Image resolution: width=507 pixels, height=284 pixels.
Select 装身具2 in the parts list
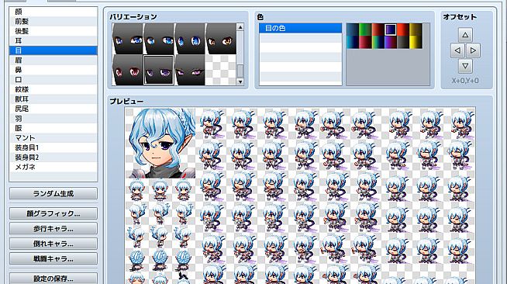pyautogui.click(x=53, y=158)
